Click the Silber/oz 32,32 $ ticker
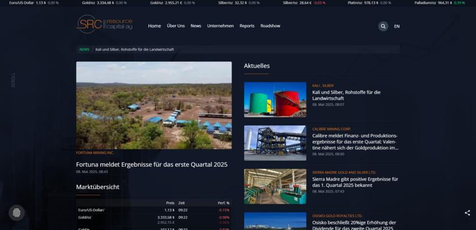 pos(239,3)
